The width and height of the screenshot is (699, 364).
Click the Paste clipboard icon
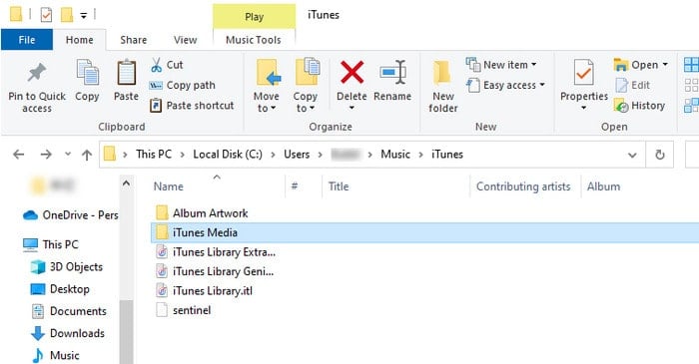pyautogui.click(x=126, y=81)
